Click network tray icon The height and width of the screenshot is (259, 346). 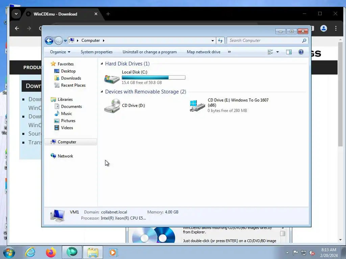(304, 253)
